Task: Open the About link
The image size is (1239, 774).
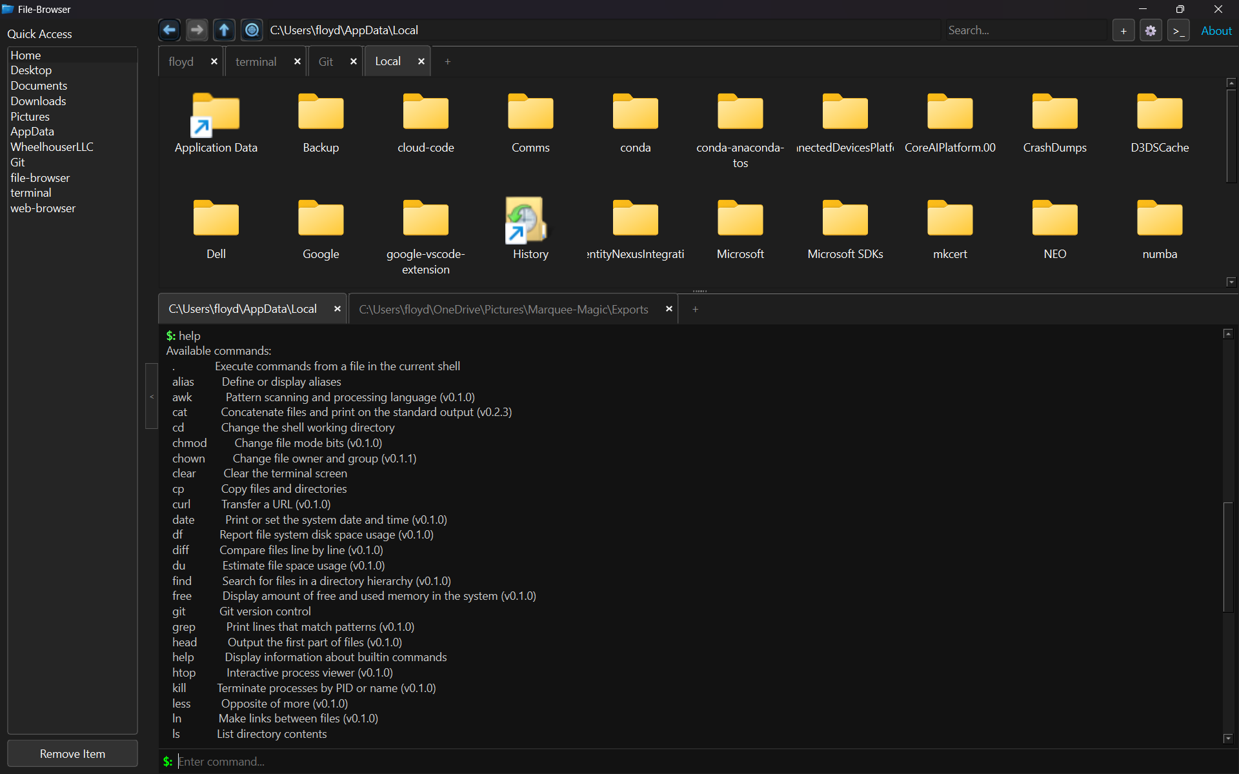Action: tap(1216, 30)
